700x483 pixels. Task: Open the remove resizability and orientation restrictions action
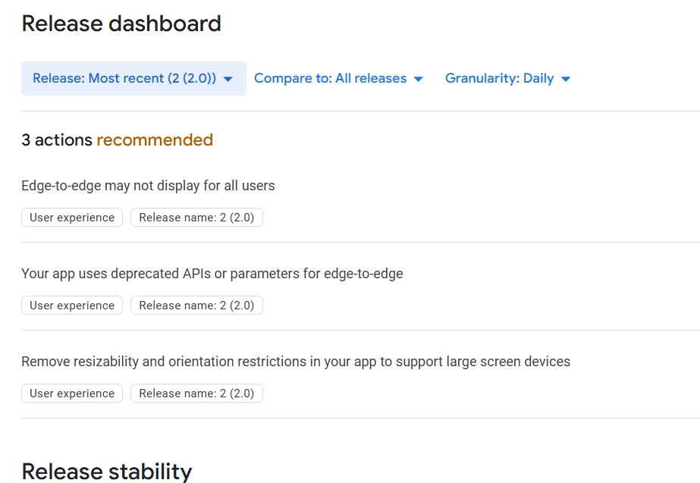point(296,362)
